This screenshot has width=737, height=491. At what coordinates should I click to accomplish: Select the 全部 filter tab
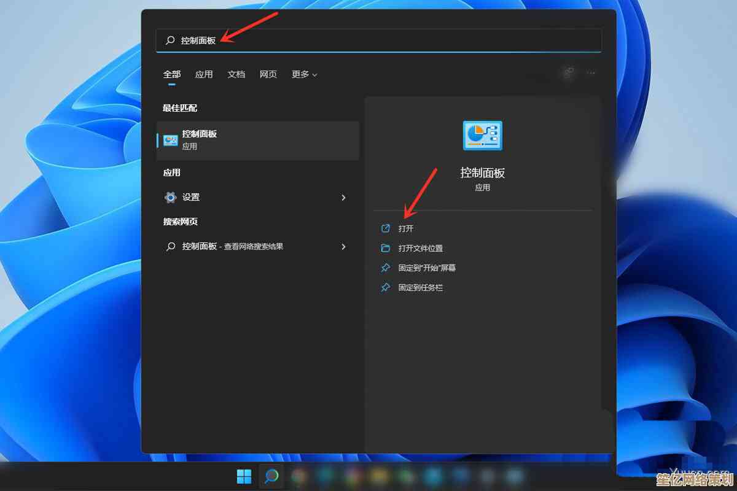click(172, 74)
